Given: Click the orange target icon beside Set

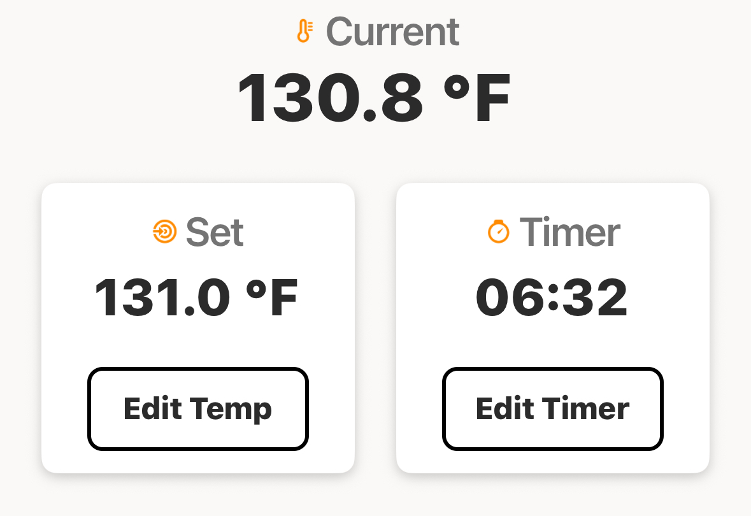Looking at the screenshot, I should click(165, 231).
